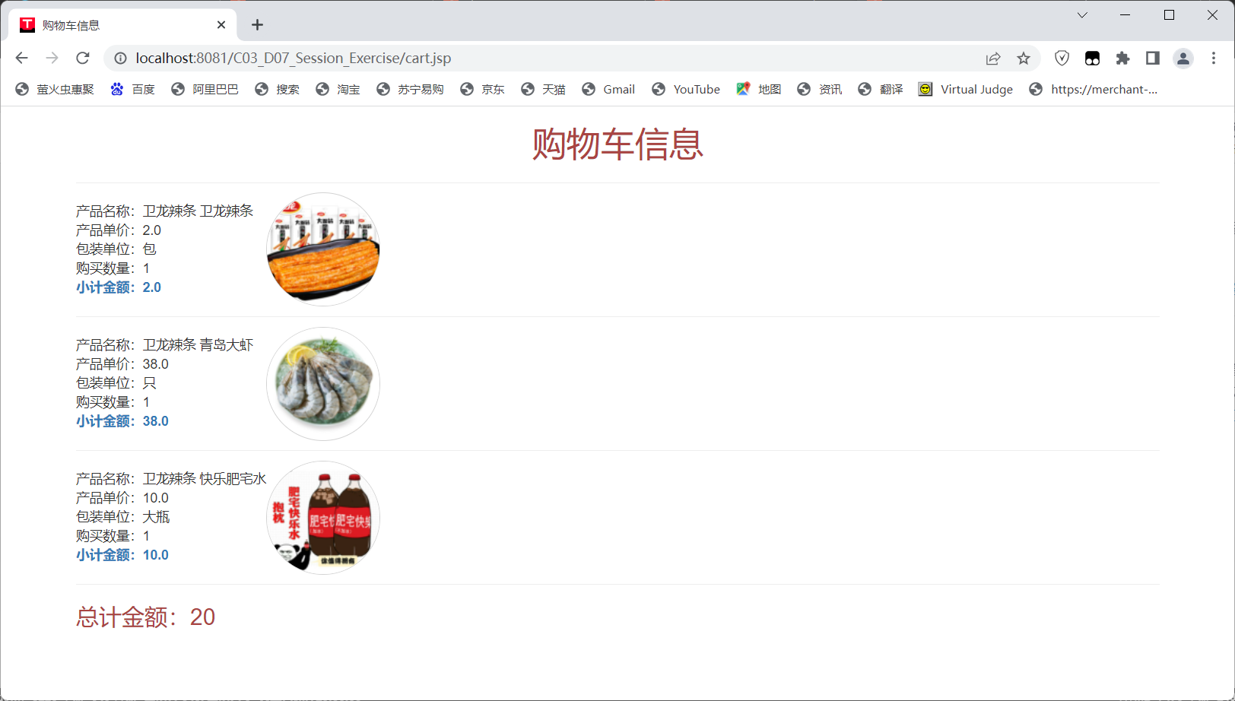Click the 产品单价: 38.0 line

[122, 363]
